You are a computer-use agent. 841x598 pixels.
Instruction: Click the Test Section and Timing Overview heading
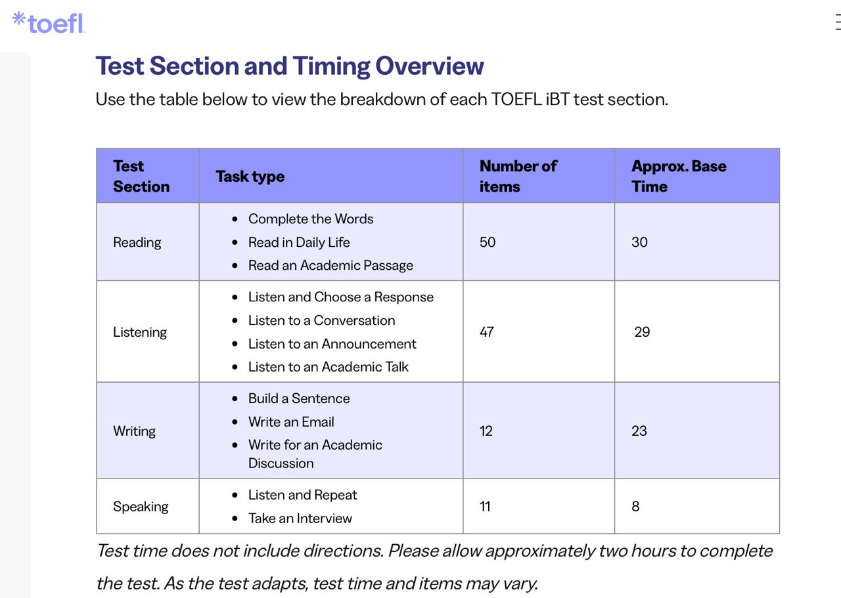(290, 66)
